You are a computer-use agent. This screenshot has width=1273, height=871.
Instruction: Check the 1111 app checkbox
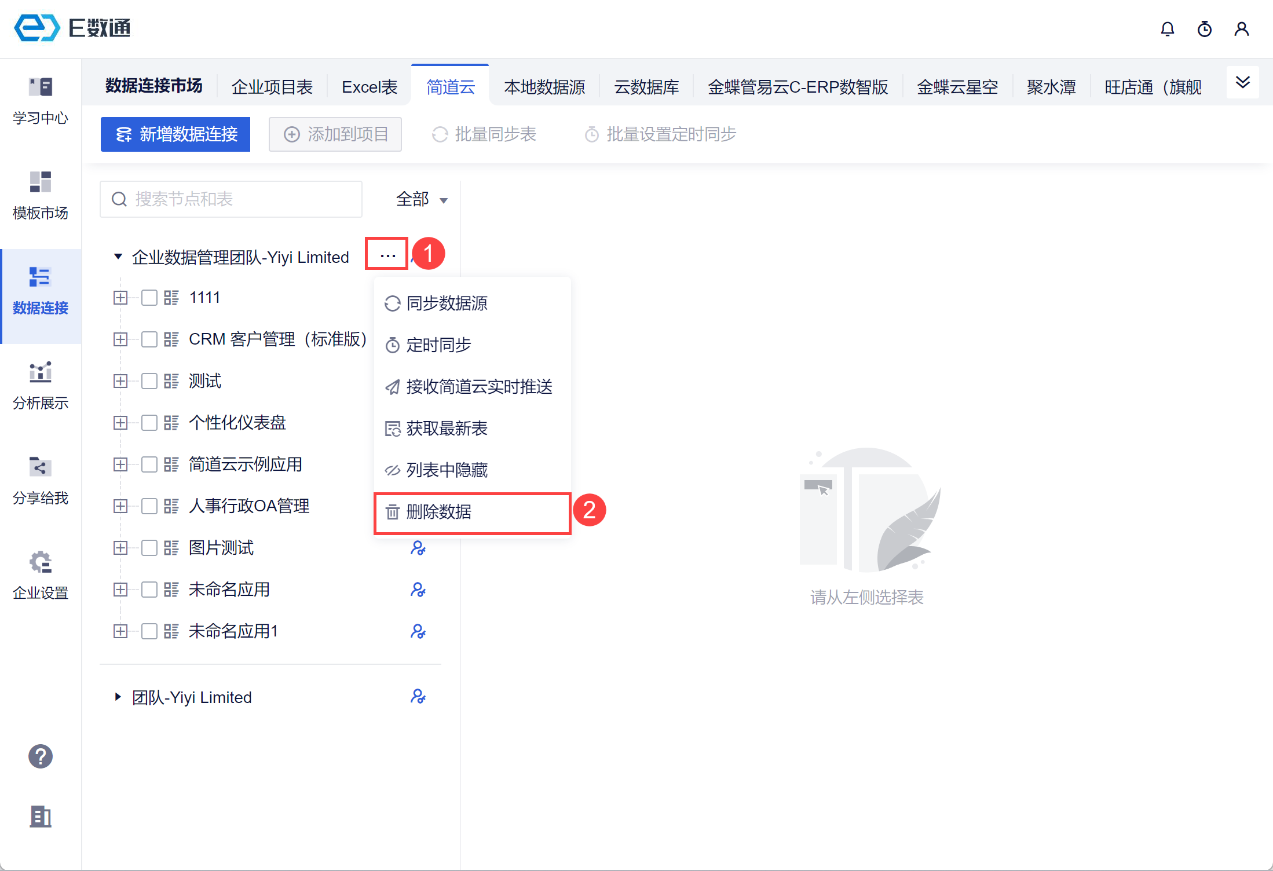click(149, 298)
